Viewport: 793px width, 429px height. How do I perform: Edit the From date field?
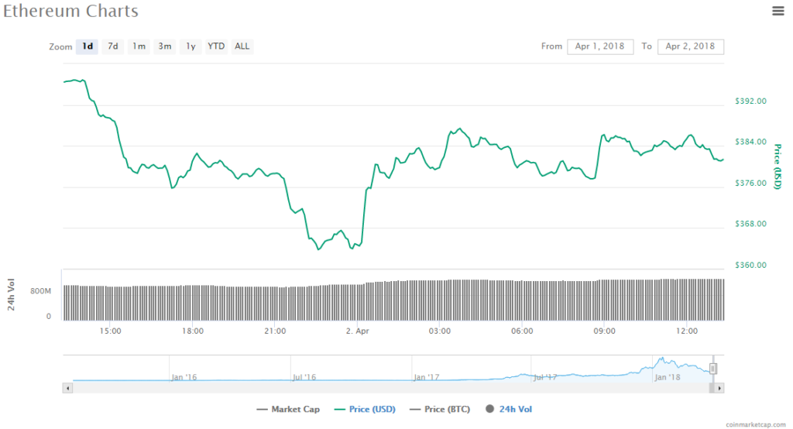tap(600, 46)
